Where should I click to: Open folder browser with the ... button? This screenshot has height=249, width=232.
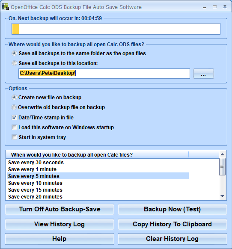point(203,74)
